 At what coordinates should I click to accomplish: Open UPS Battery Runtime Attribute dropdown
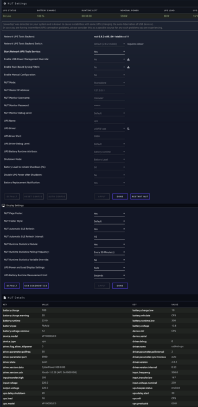point(109,152)
